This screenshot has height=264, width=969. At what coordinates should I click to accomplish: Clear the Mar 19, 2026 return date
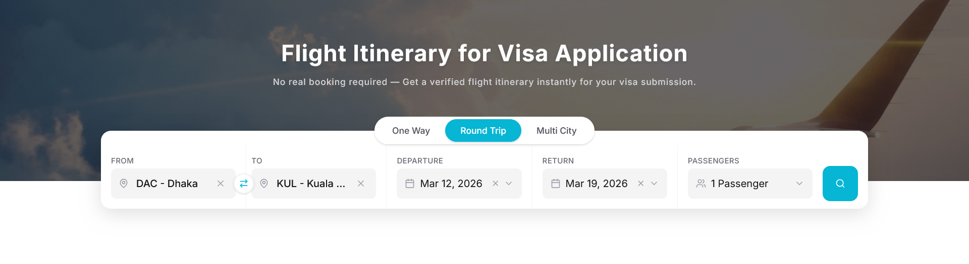(x=641, y=184)
